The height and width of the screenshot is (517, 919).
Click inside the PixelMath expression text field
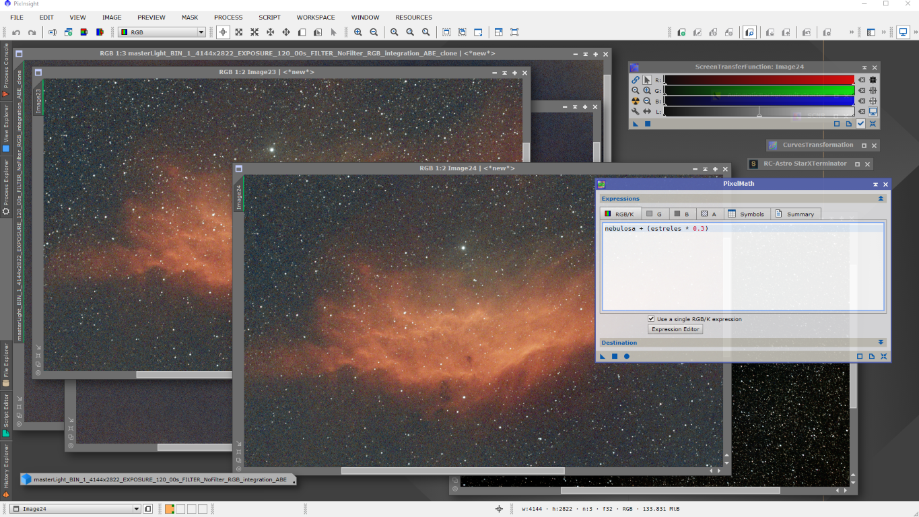(x=741, y=269)
